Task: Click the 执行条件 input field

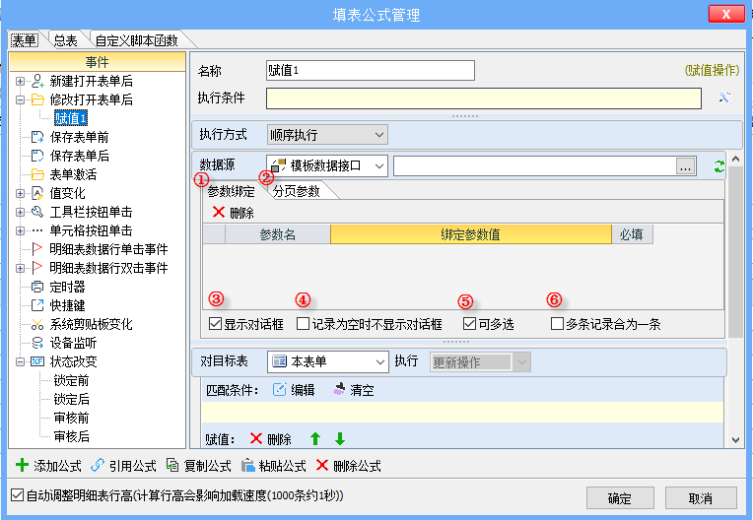Action: pos(484,98)
